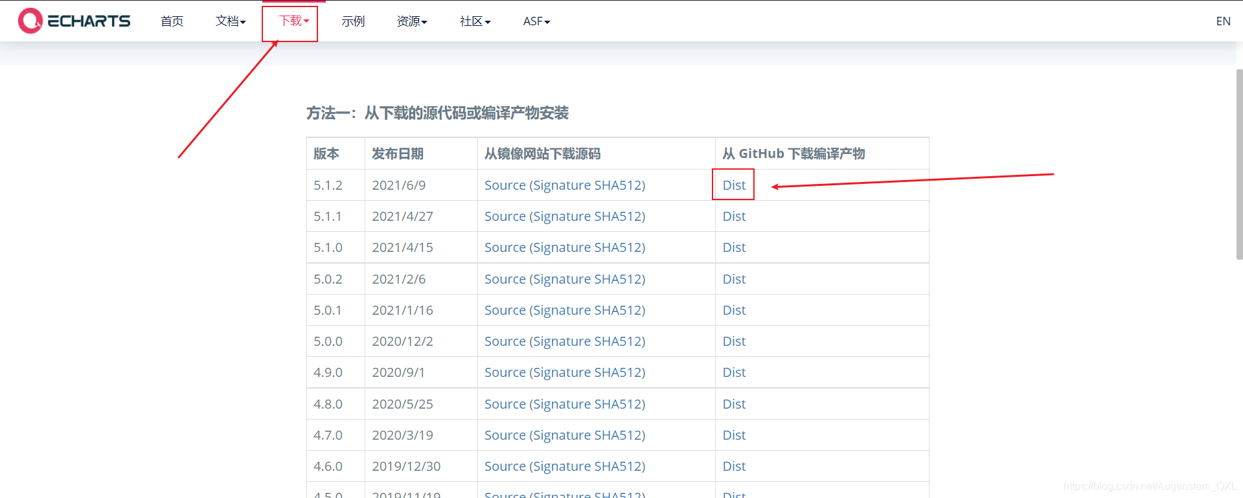Open SHA512 link in 5.1.2 row
The width and height of the screenshot is (1243, 498).
point(617,185)
